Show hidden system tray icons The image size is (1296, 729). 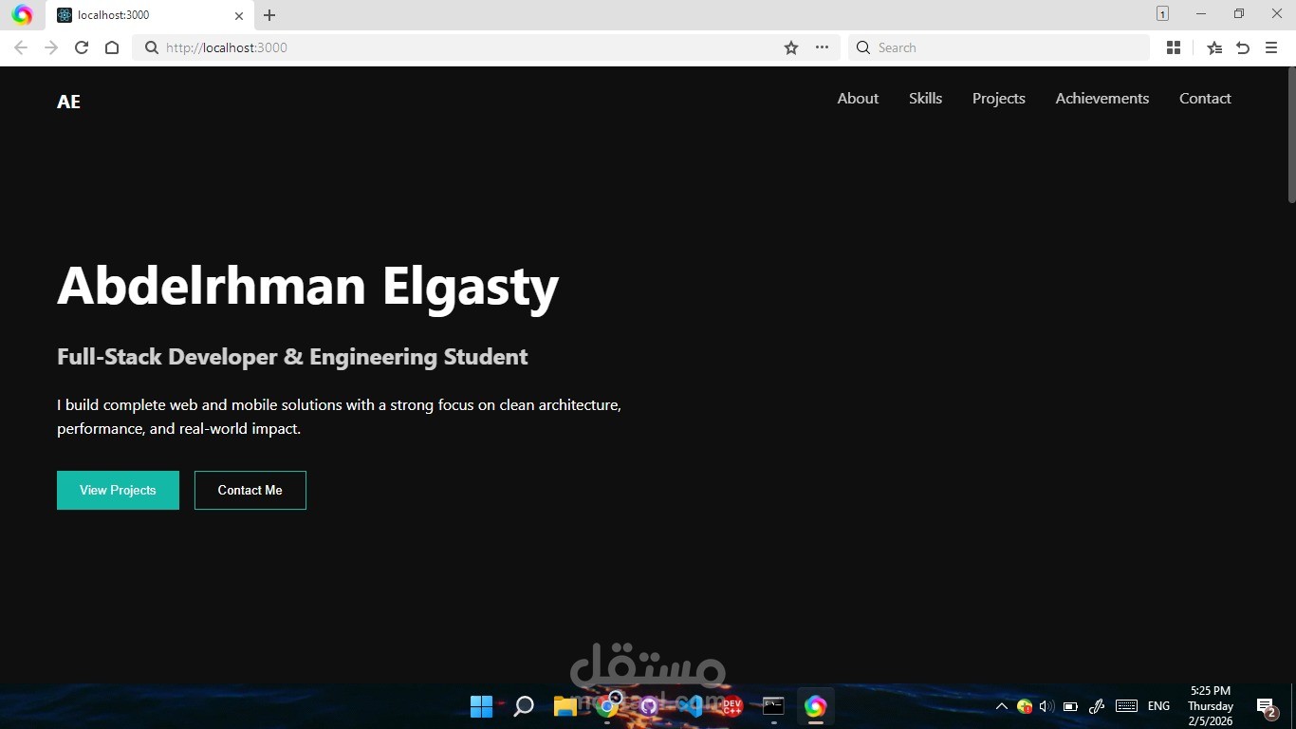click(1001, 706)
